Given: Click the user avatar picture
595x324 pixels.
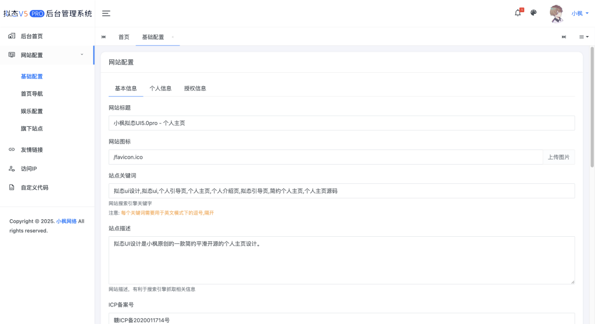Looking at the screenshot, I should [556, 14].
